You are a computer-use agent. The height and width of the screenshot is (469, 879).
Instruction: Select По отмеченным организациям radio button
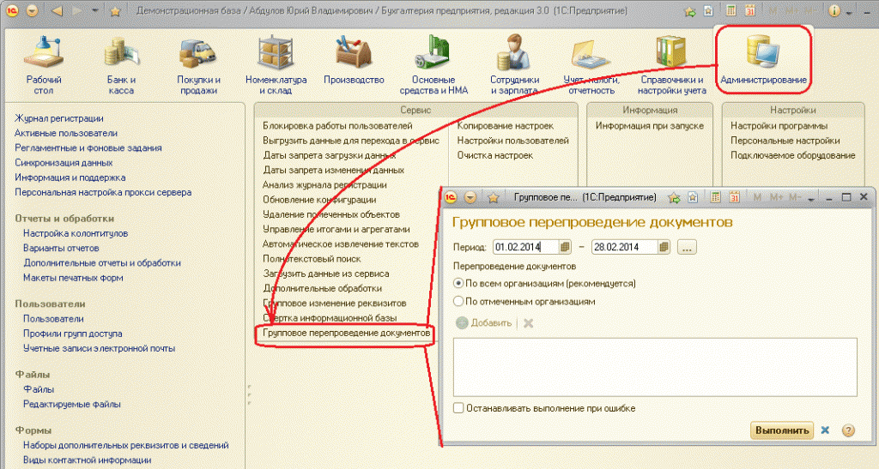(x=458, y=301)
